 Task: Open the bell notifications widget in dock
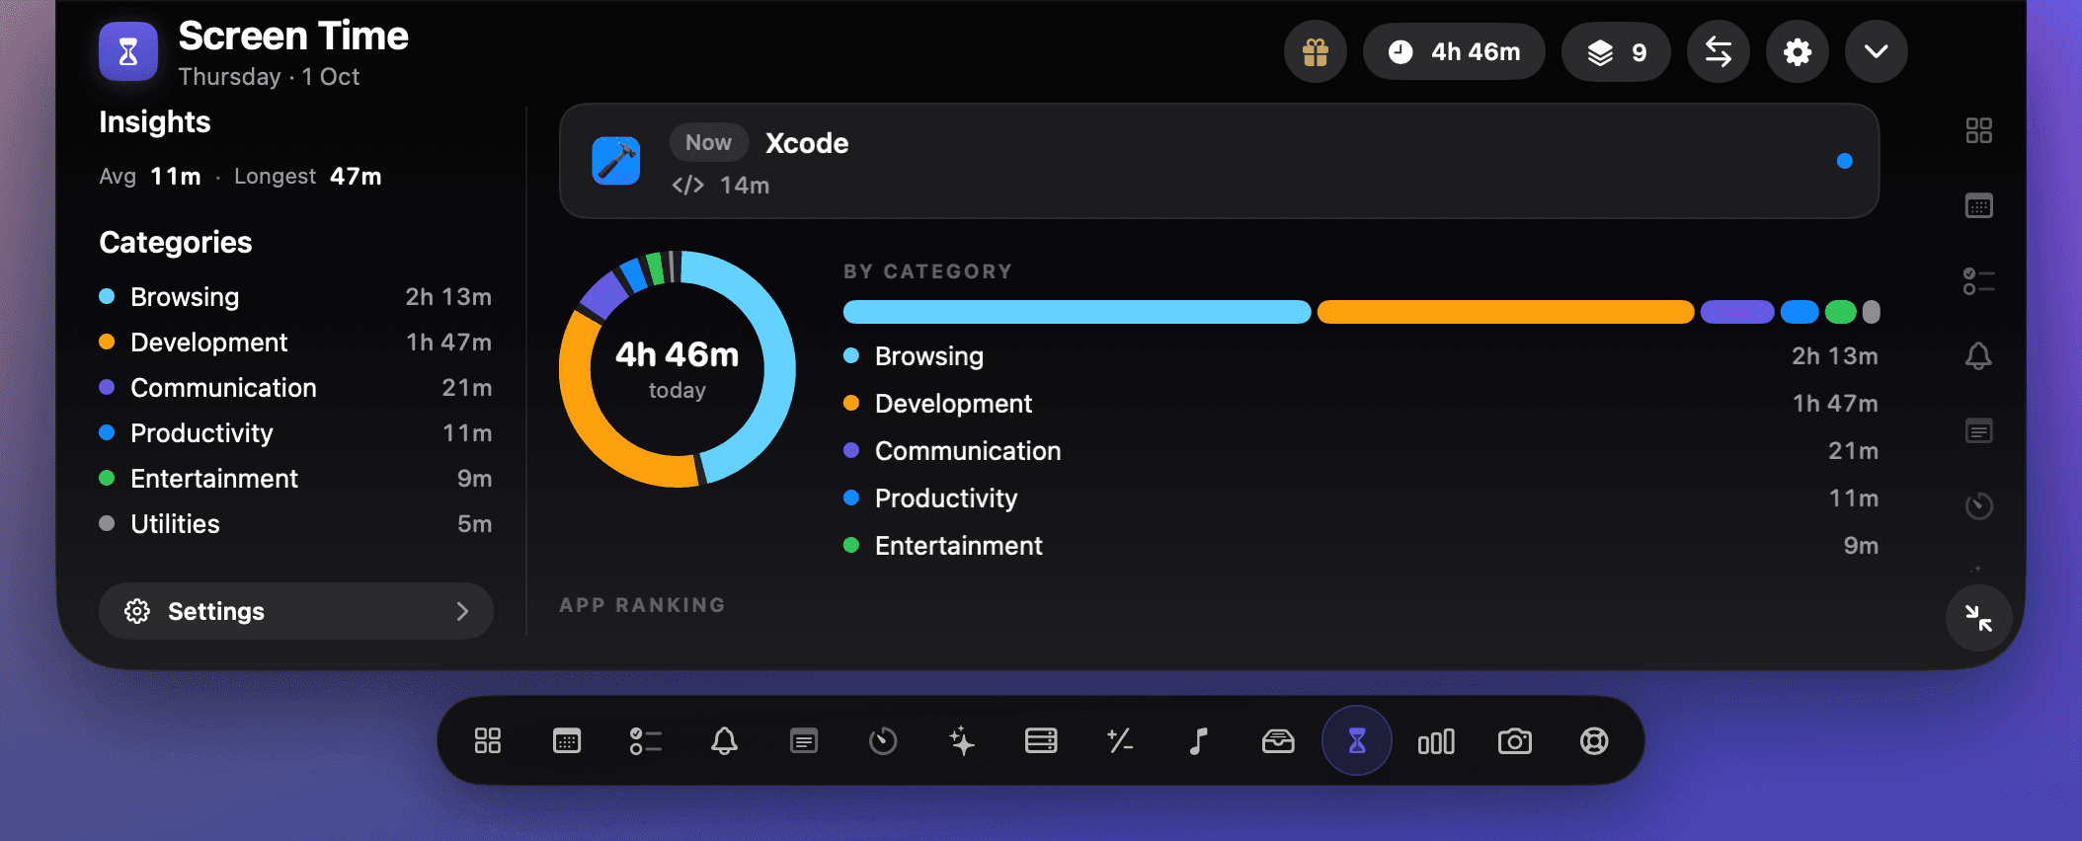pyautogui.click(x=725, y=741)
